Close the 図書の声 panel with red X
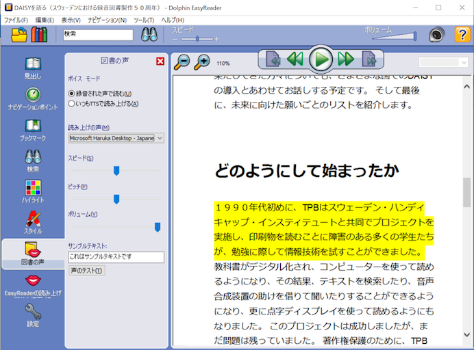This screenshot has width=474, height=350. [x=160, y=62]
